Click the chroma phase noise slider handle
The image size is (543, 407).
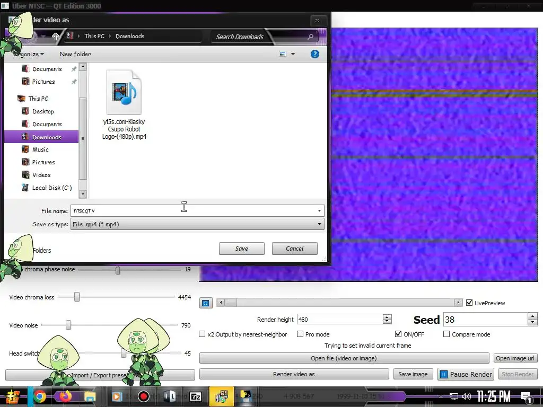click(118, 270)
